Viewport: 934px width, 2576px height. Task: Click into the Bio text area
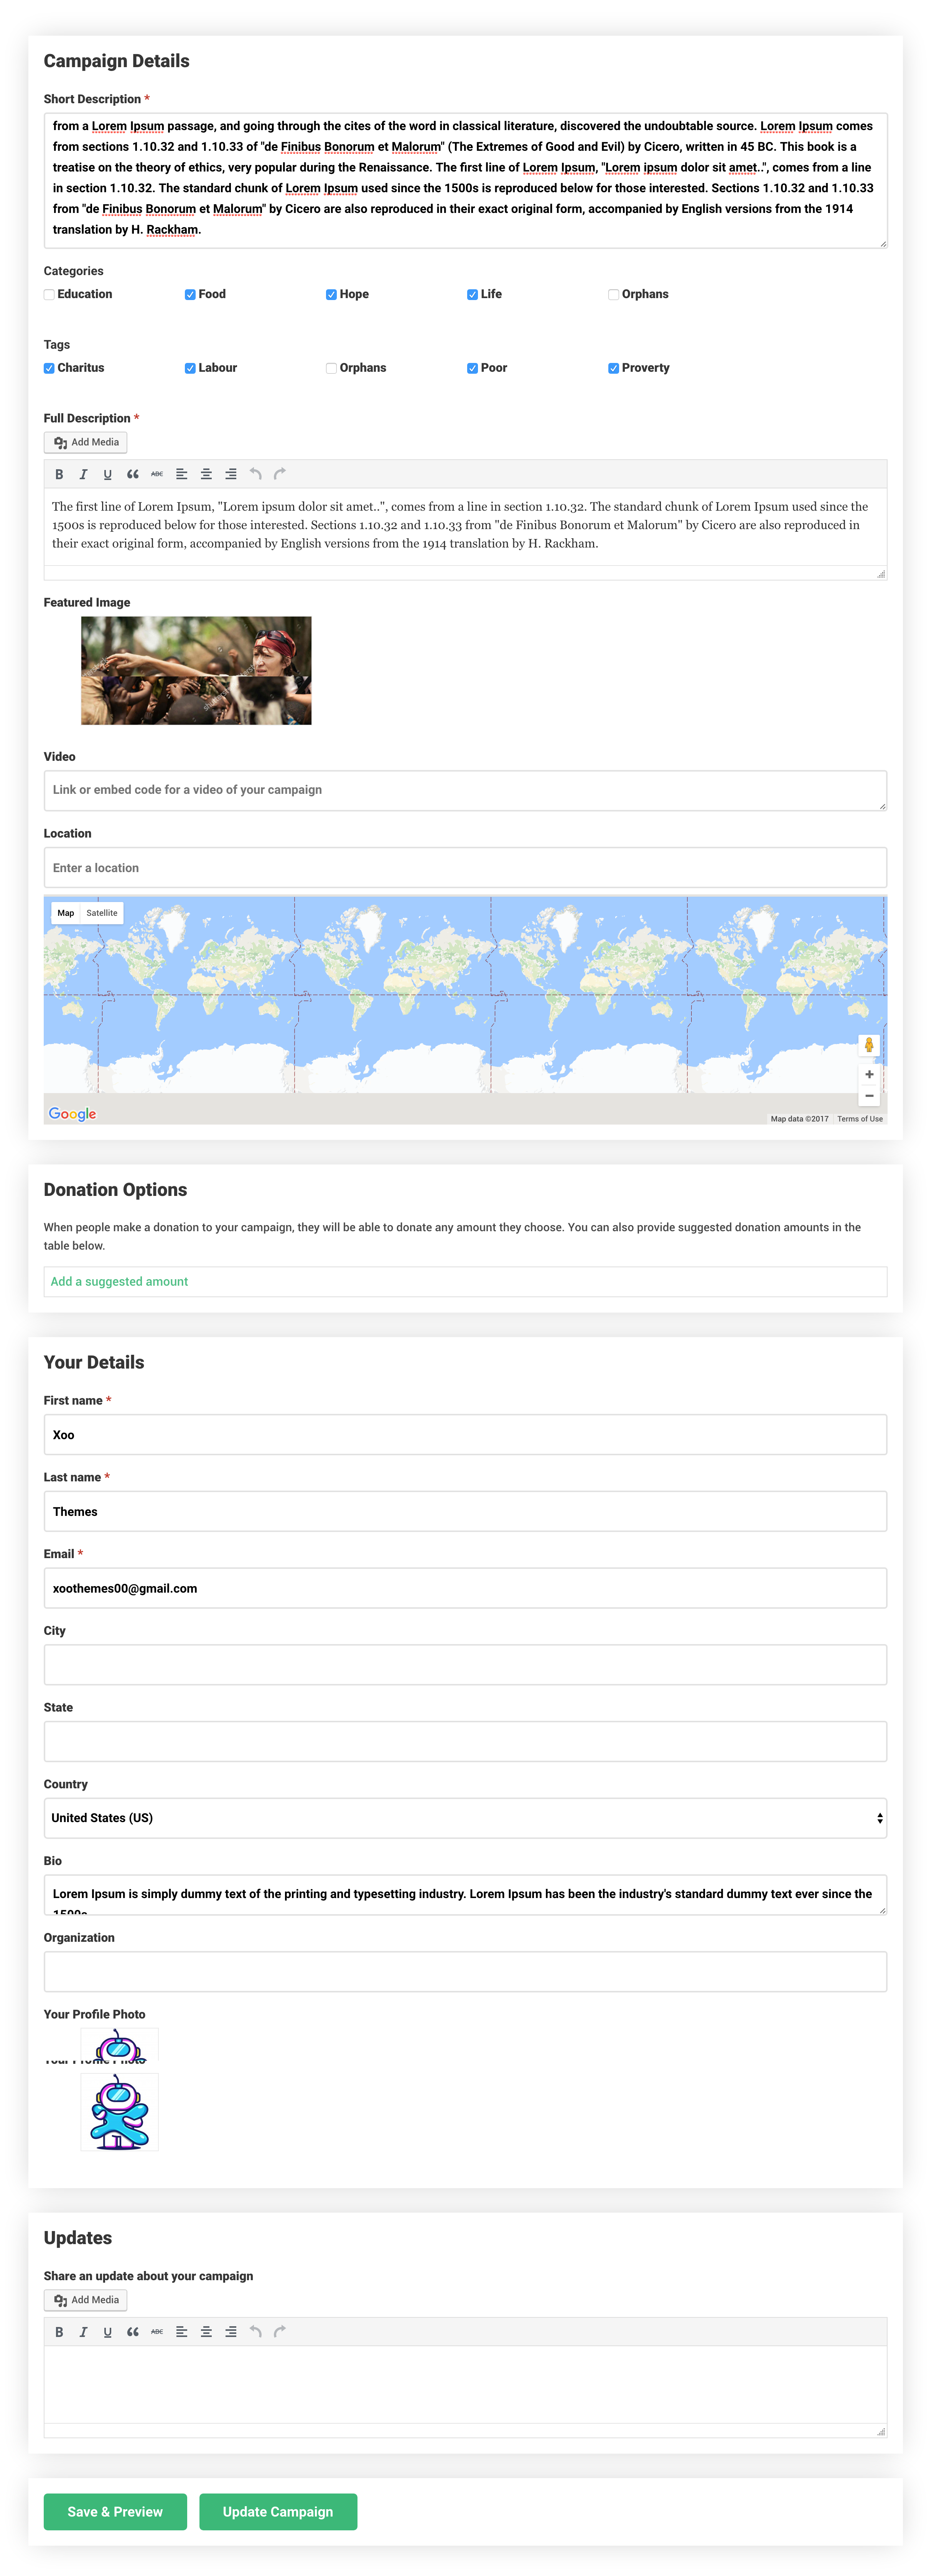pos(465,1895)
